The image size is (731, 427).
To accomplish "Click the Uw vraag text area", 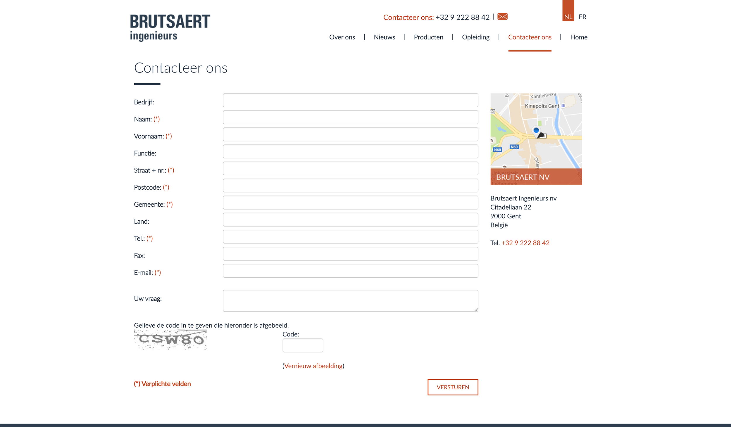I will point(350,301).
